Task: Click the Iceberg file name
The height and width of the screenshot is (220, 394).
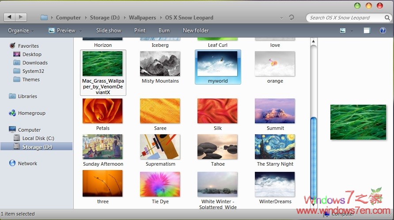Action: (x=160, y=45)
